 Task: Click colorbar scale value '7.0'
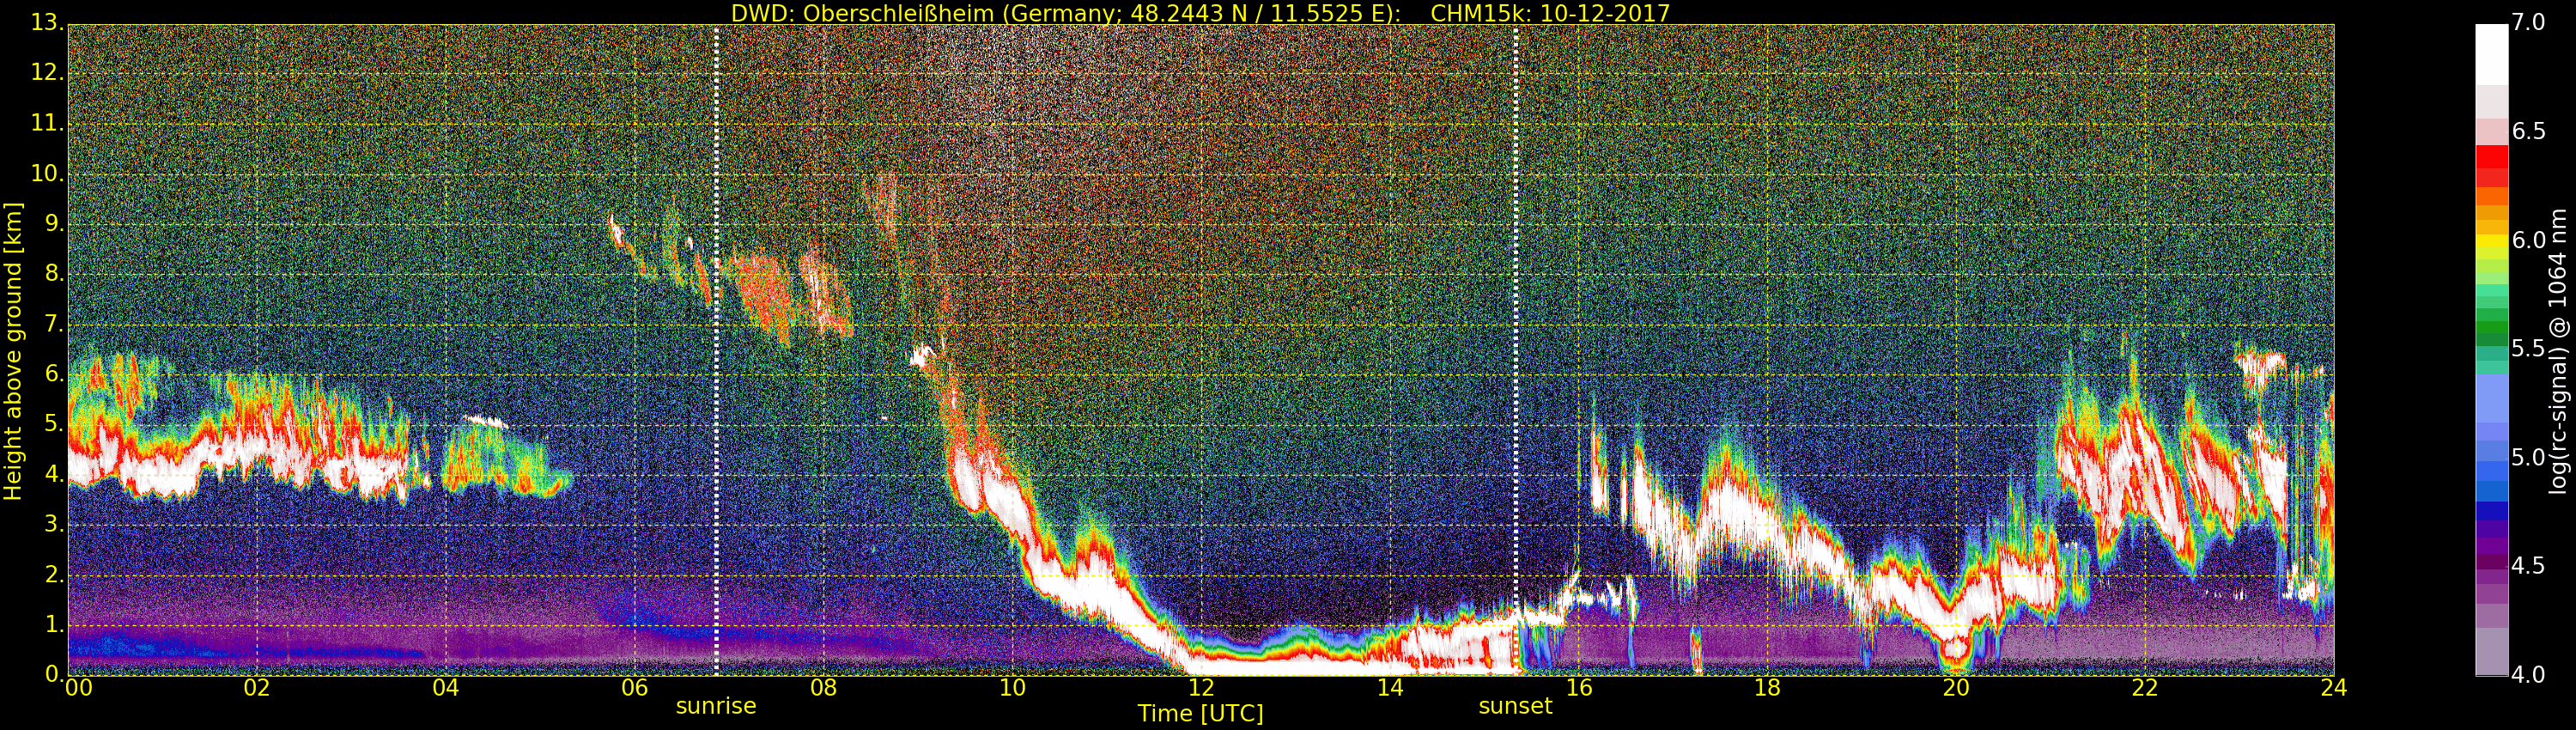point(2529,23)
